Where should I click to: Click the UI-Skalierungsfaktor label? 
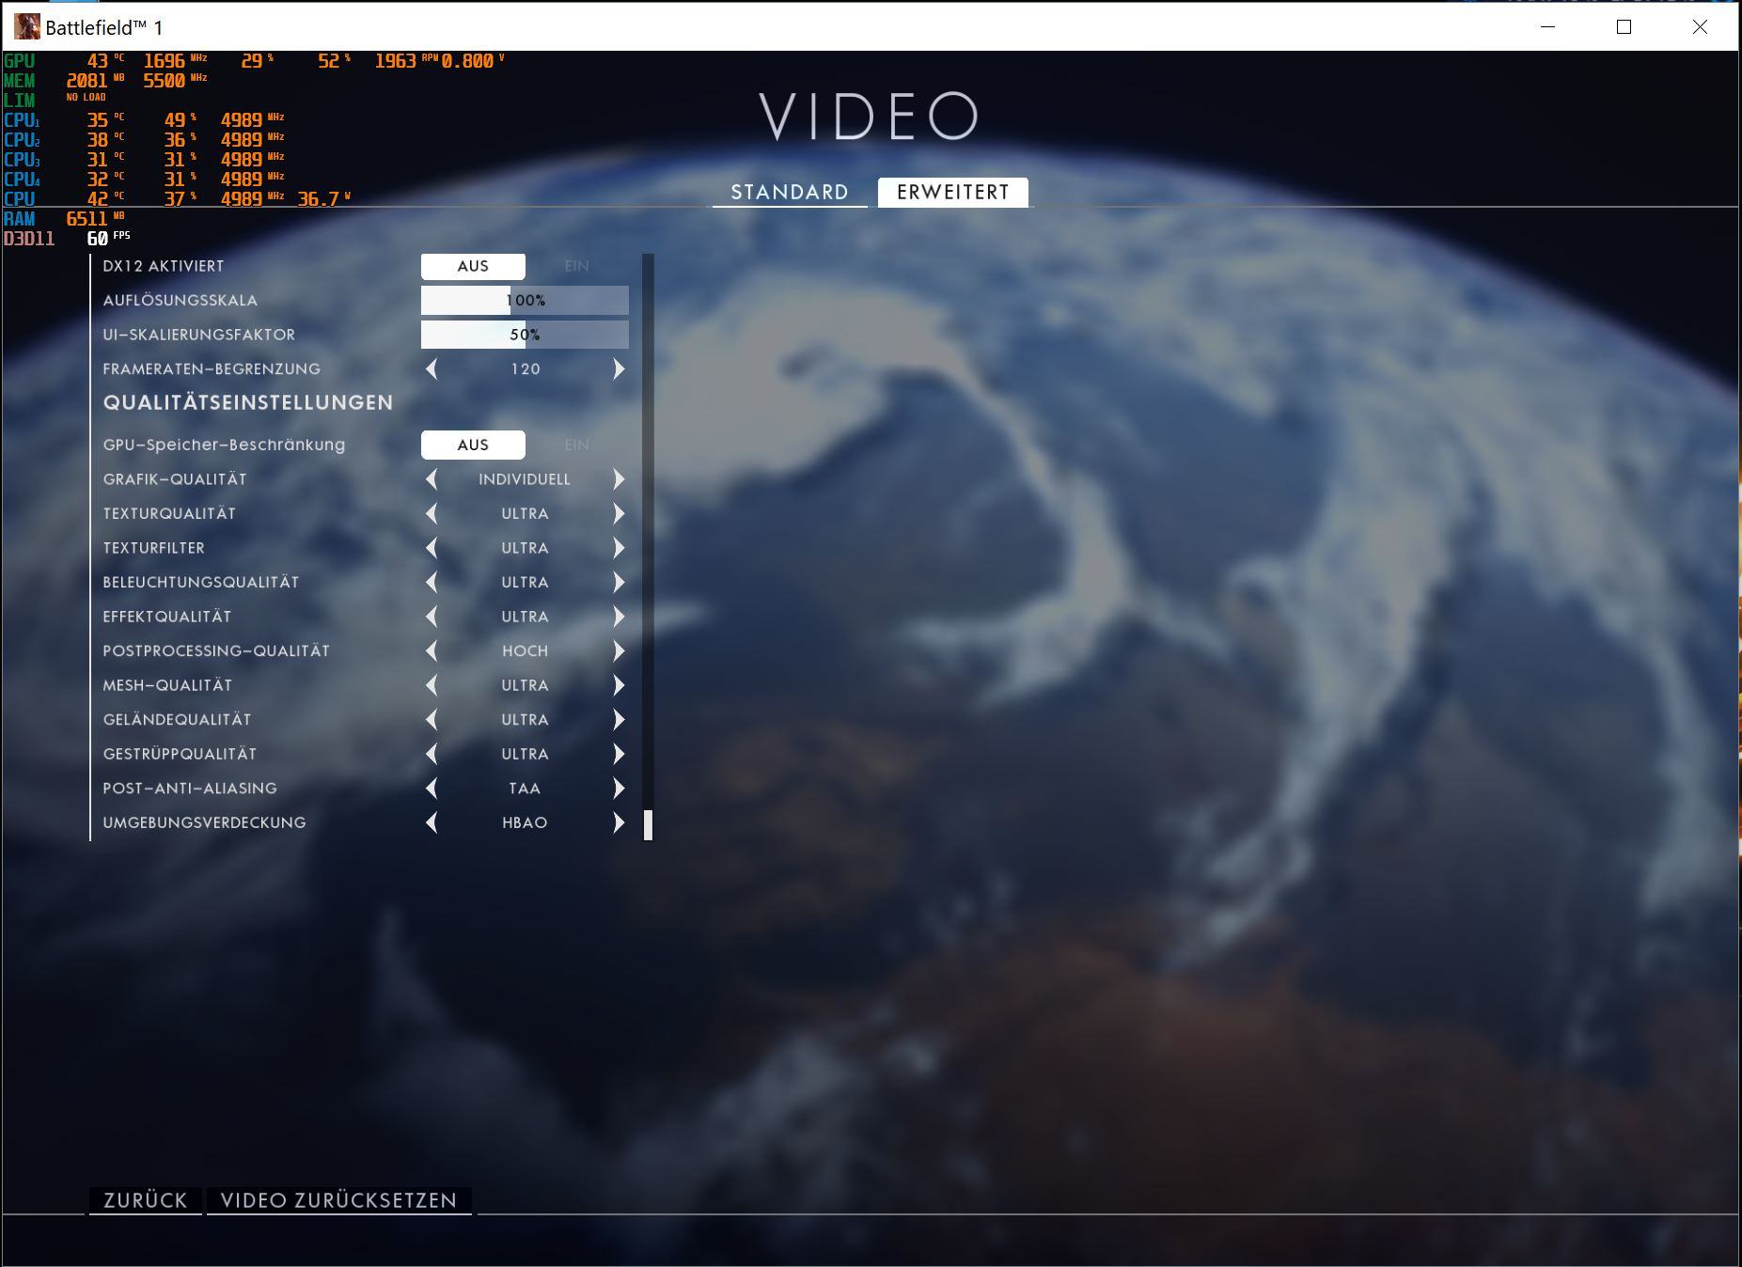coord(198,335)
